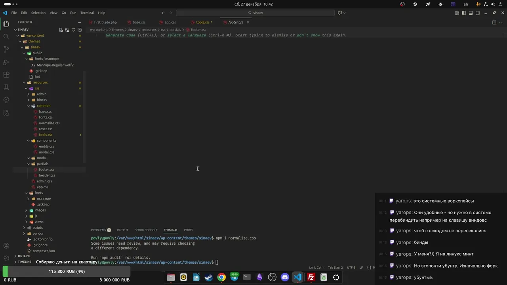Open the Extensions view in activity bar

6,75
